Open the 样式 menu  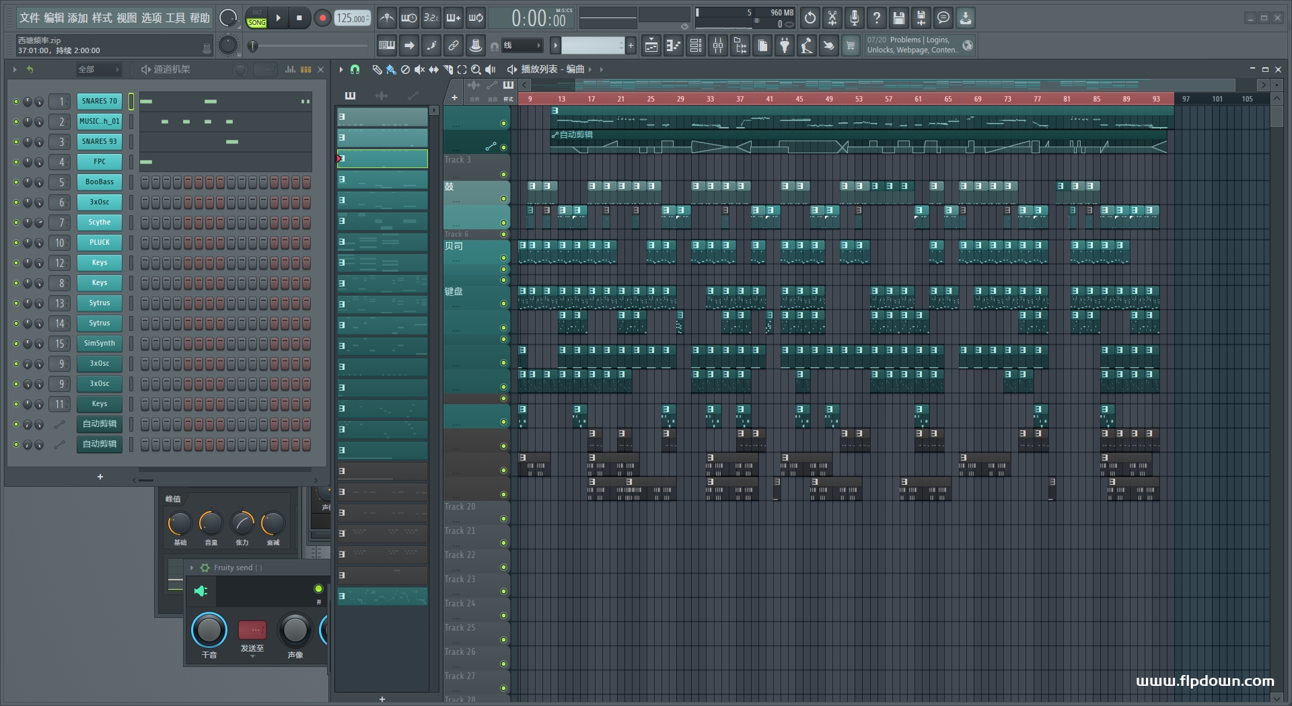[102, 18]
